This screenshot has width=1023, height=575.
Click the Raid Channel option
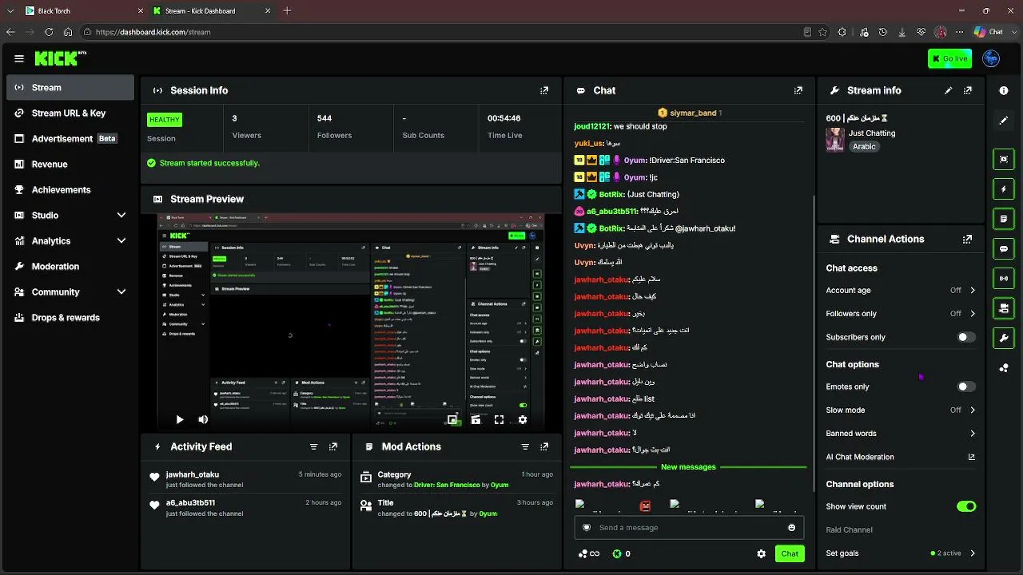coord(849,529)
